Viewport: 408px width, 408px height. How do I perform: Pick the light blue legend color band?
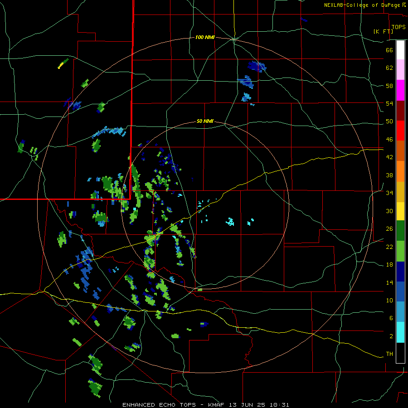400,312
